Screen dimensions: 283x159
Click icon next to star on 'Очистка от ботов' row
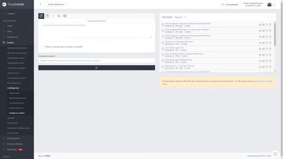click(264, 67)
